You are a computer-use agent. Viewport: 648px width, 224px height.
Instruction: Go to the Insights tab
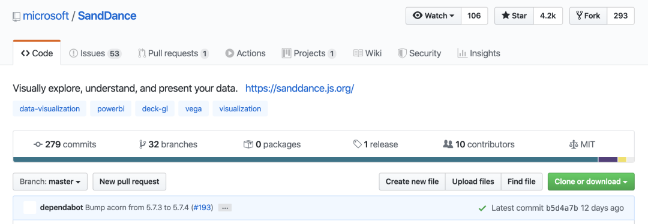tap(479, 53)
